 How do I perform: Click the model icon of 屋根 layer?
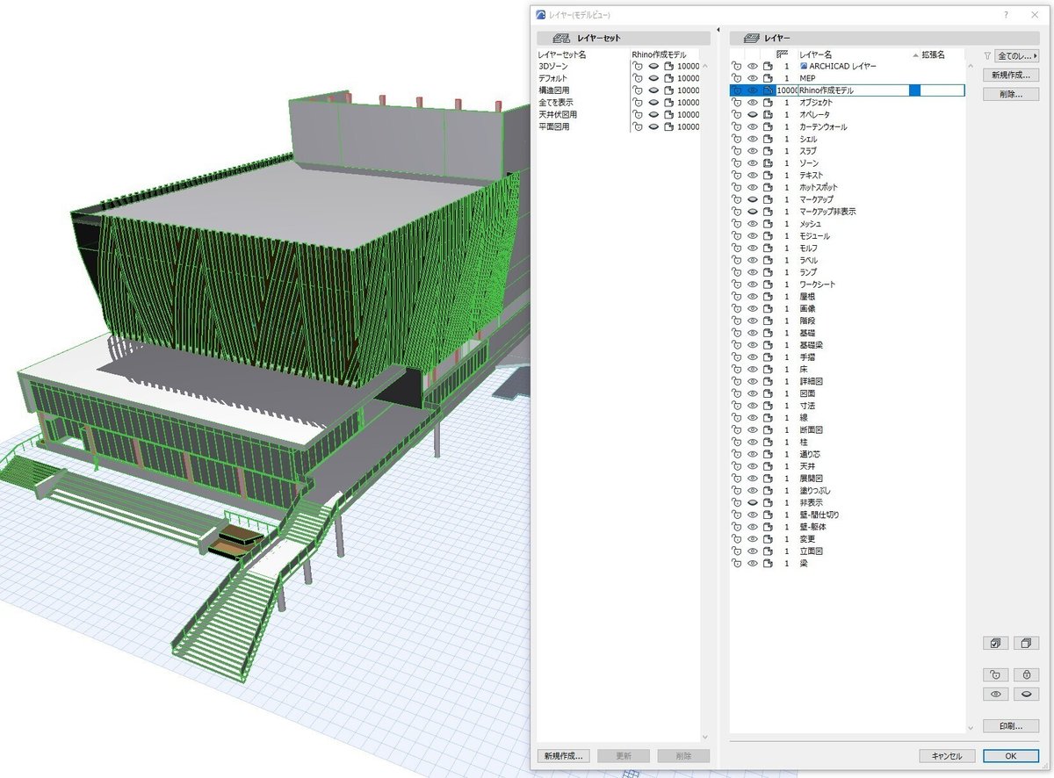pos(768,297)
